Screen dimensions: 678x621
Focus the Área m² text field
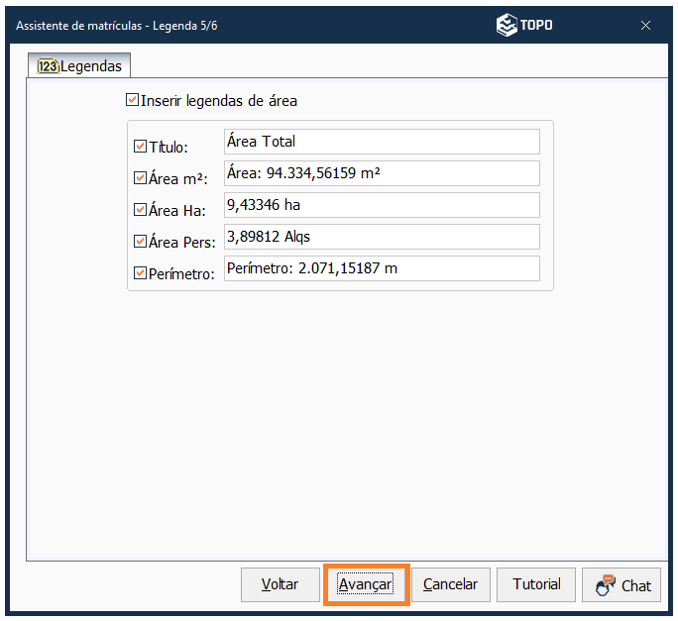pyautogui.click(x=381, y=173)
